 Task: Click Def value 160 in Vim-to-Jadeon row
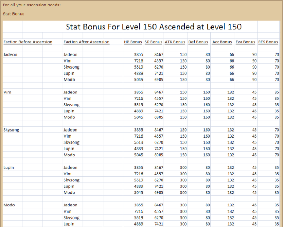point(207,92)
